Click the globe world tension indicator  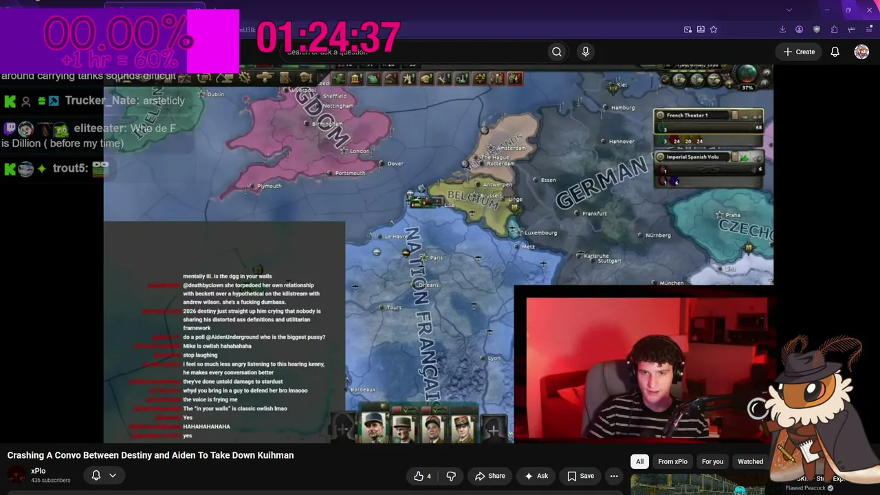click(747, 74)
